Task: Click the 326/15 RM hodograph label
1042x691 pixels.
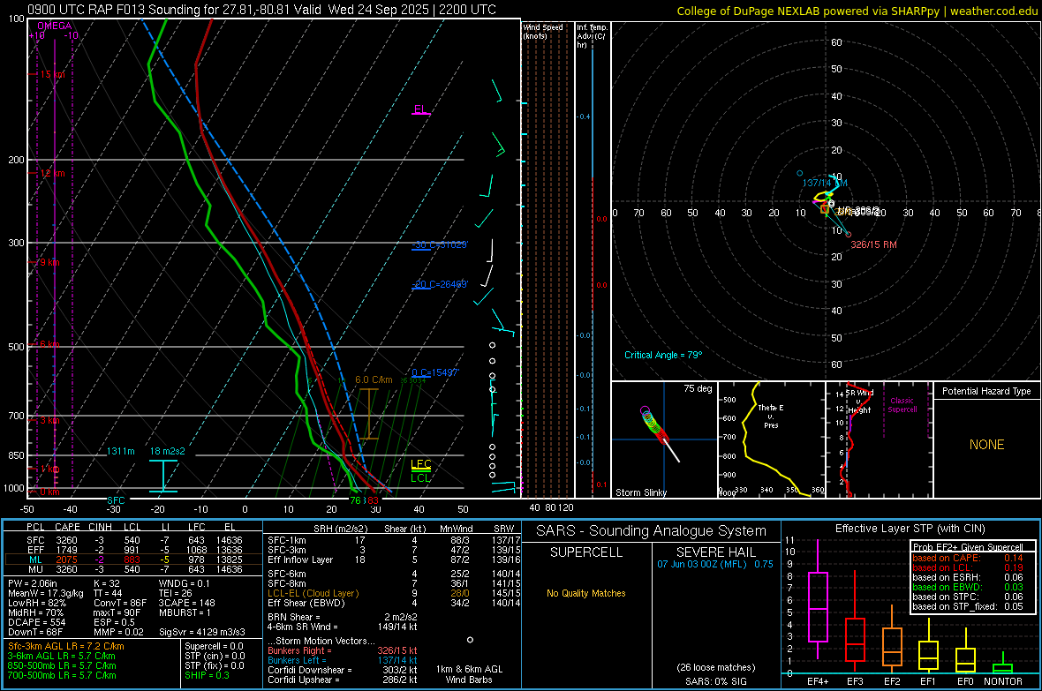Action: pos(874,244)
